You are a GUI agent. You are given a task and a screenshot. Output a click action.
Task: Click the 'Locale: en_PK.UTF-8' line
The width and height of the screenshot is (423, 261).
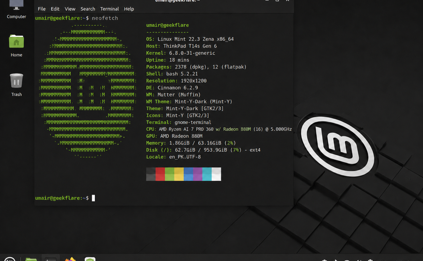(174, 157)
